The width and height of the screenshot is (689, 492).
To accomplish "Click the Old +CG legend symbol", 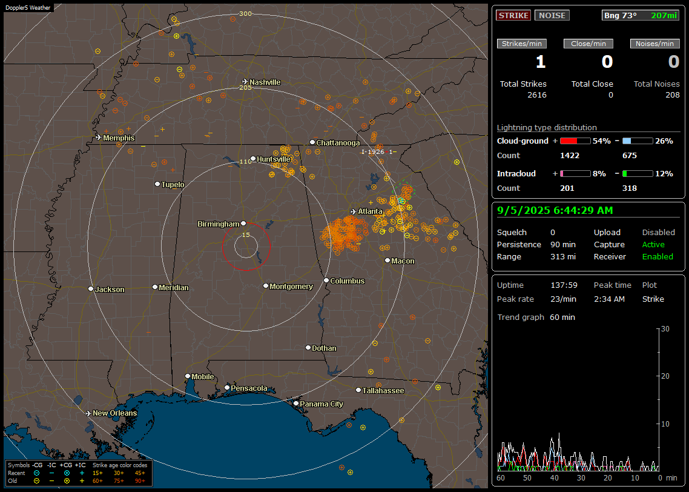I will point(67,481).
